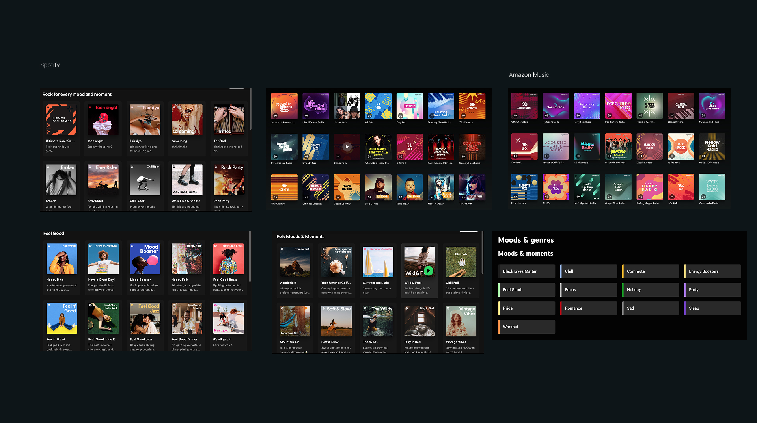The image size is (757, 423).
Task: Click the radio icon on Voces de Fe Radio
Action: pos(703,197)
